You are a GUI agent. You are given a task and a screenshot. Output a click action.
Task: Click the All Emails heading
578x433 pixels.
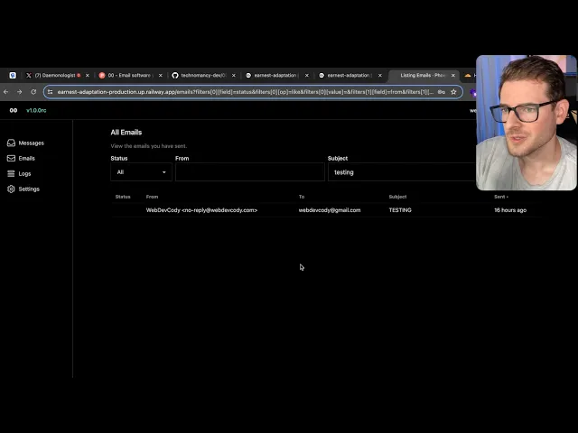click(x=126, y=133)
